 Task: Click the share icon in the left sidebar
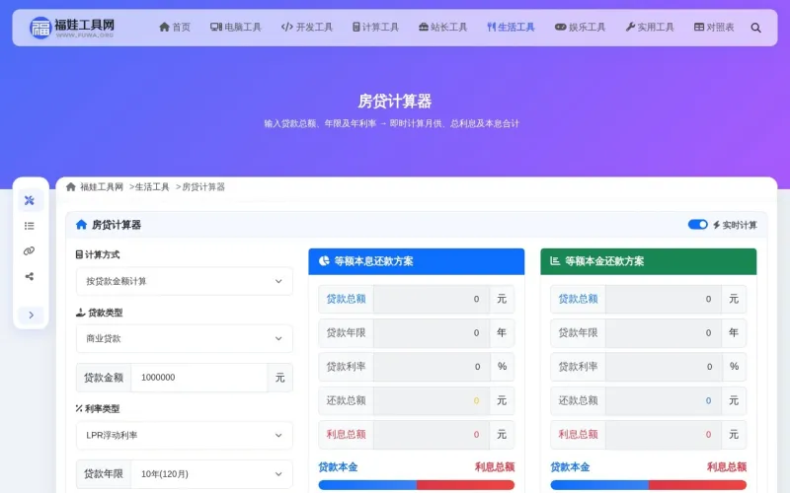pos(30,276)
